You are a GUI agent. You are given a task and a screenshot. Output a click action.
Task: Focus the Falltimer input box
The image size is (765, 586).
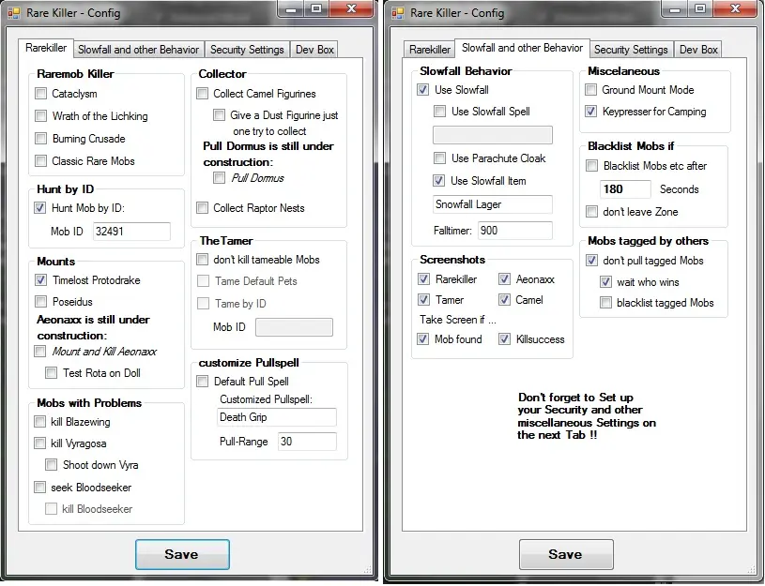(x=514, y=230)
